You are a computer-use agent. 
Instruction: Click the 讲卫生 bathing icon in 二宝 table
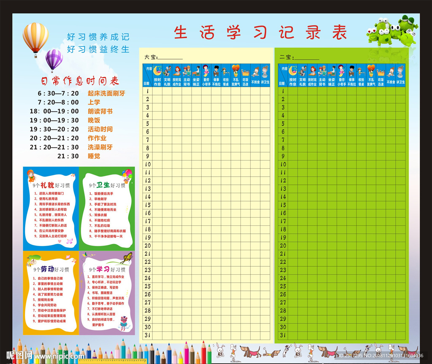click(401, 71)
